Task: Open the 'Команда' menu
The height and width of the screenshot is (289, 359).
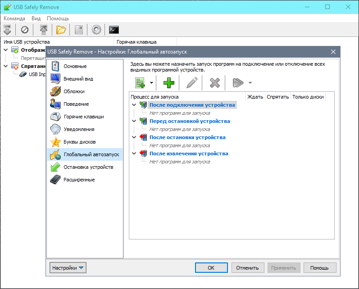Action: point(14,18)
